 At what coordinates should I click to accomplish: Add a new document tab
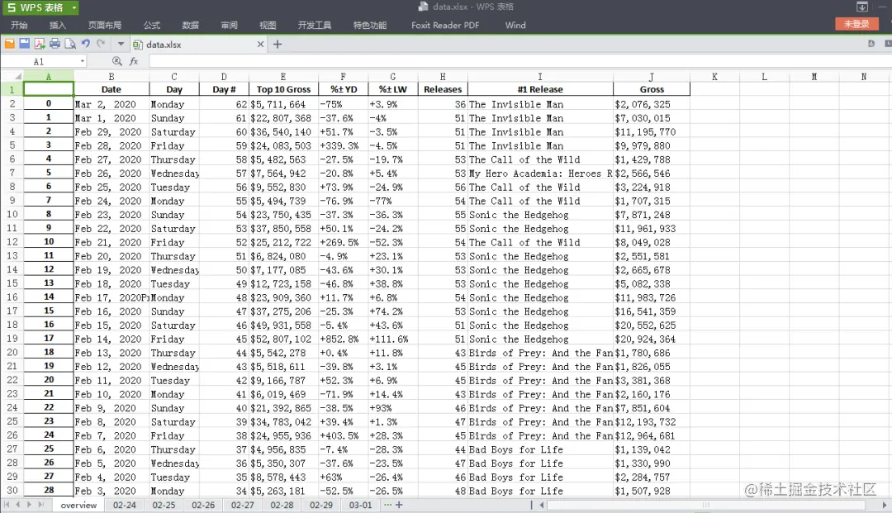click(x=278, y=45)
